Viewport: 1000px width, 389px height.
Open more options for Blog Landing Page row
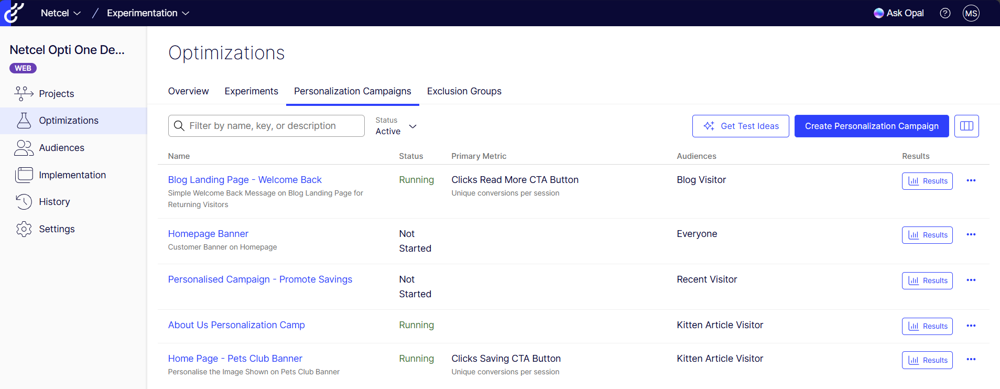(x=971, y=180)
